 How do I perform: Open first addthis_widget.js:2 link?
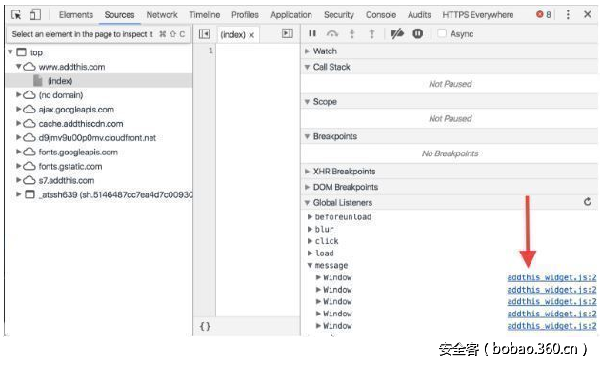(x=551, y=277)
